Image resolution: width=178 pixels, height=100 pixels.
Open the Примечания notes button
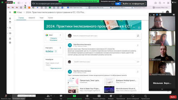tap(145, 97)
